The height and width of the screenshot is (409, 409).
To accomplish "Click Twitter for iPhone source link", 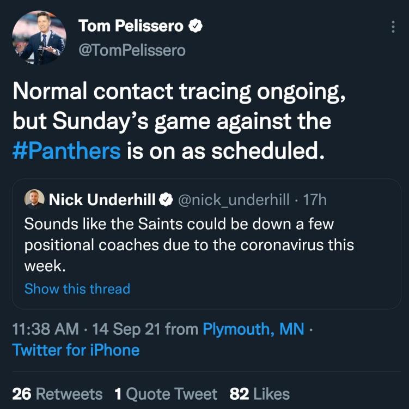I will pos(76,350).
